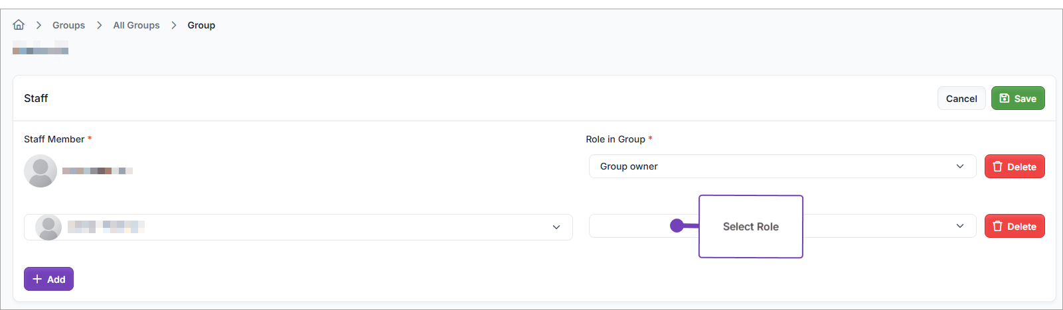Navigate to the Groups breadcrumb
The height and width of the screenshot is (310, 1063).
click(69, 25)
